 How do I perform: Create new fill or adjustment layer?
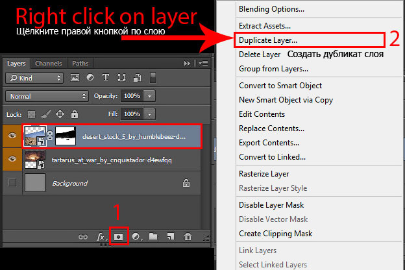136,236
